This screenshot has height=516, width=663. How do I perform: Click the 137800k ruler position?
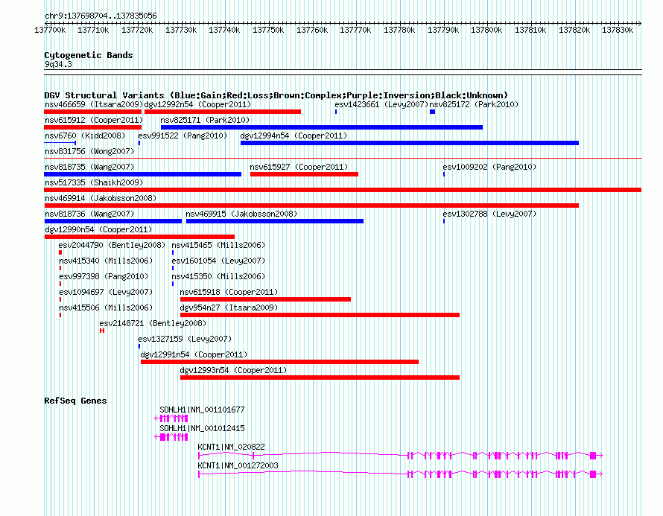(486, 30)
